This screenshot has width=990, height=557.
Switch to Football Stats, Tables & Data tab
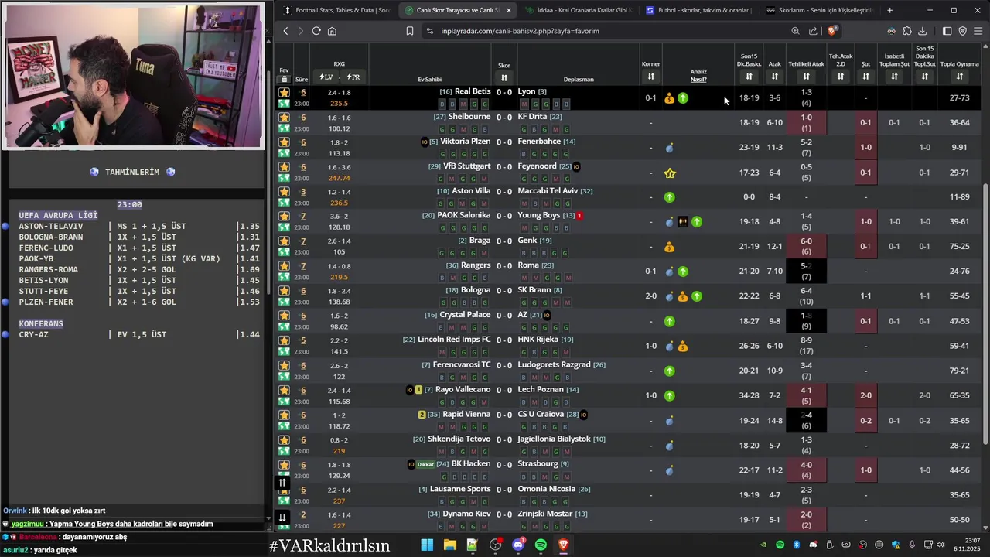[337, 10]
